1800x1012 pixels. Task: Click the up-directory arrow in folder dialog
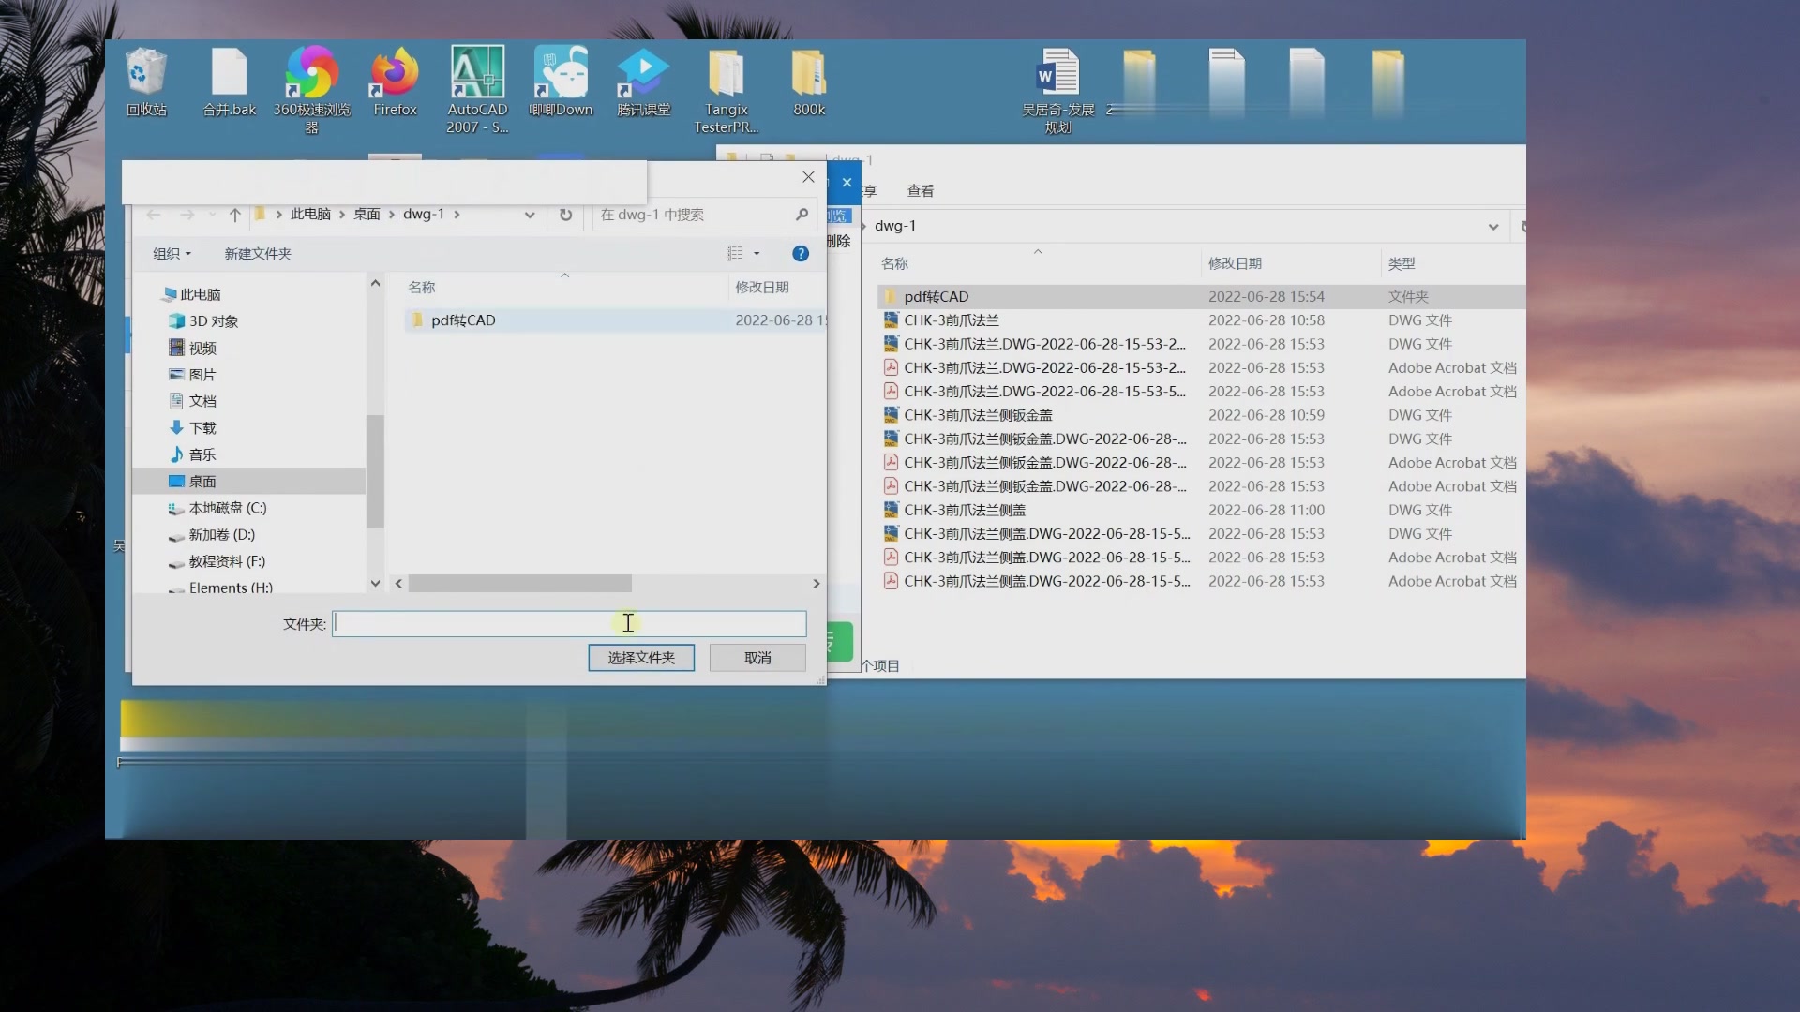coord(235,215)
